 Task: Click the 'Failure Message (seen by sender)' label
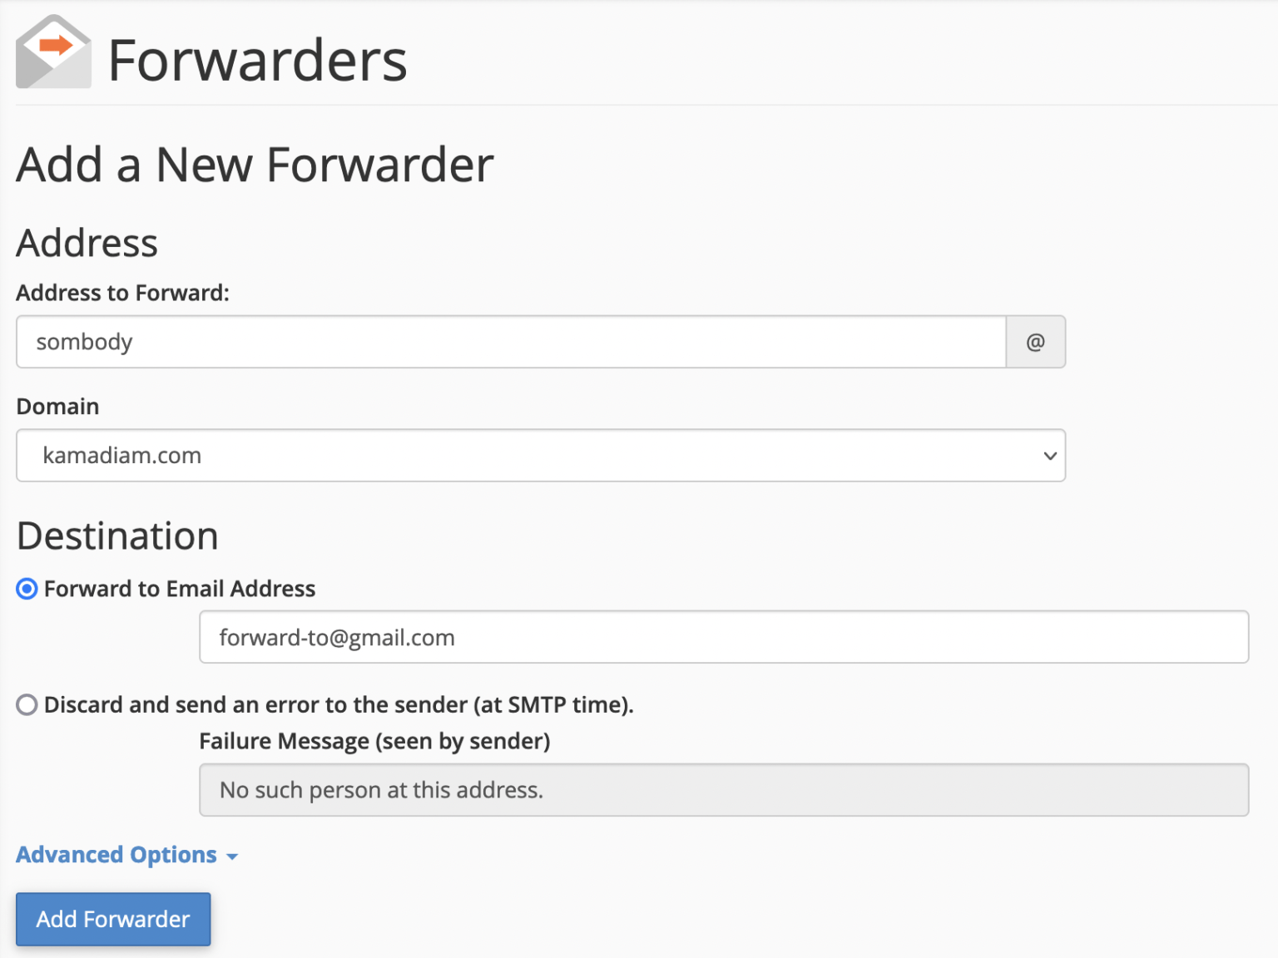click(374, 741)
